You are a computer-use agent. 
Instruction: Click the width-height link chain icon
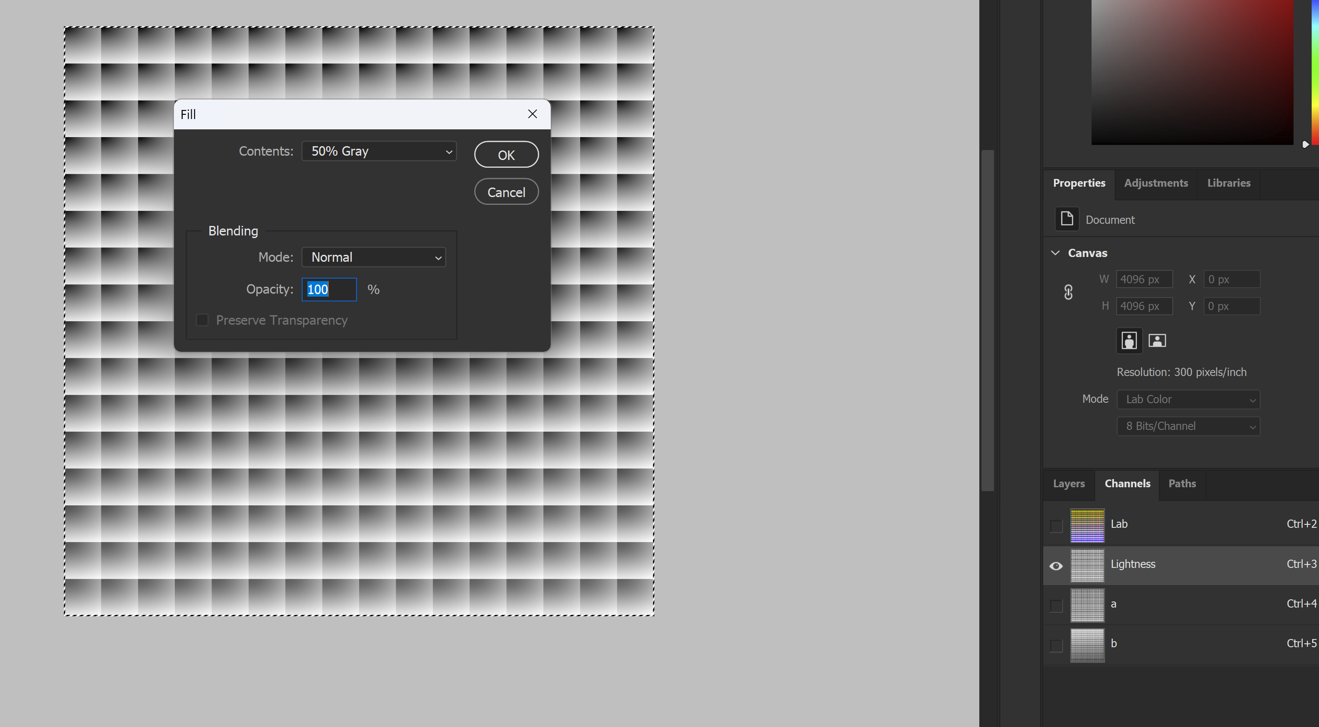(x=1068, y=292)
